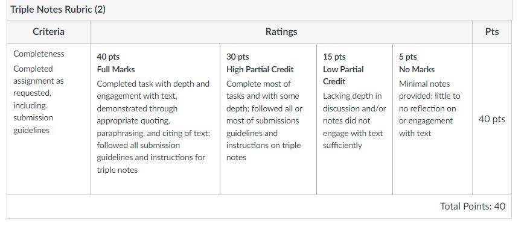The height and width of the screenshot is (230, 530).
Task: Select the High Partial Credit rating label
Action: coord(260,69)
